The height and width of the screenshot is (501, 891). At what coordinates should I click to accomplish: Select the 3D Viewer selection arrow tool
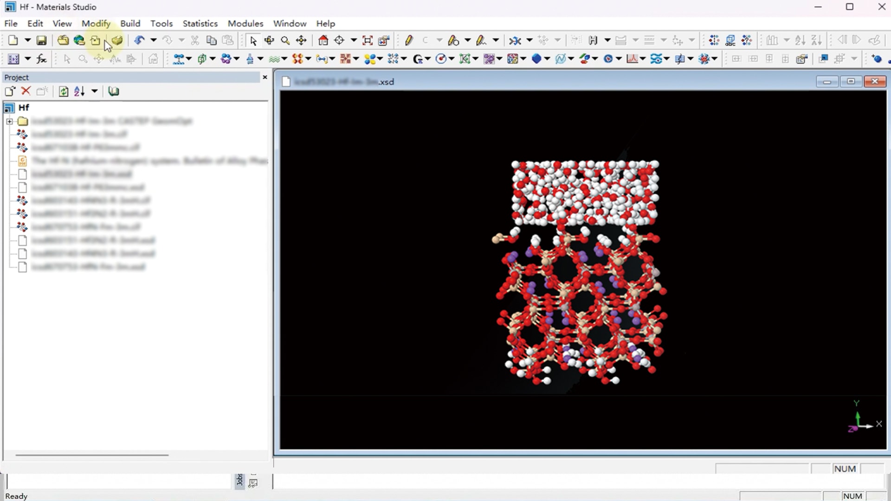(x=253, y=40)
